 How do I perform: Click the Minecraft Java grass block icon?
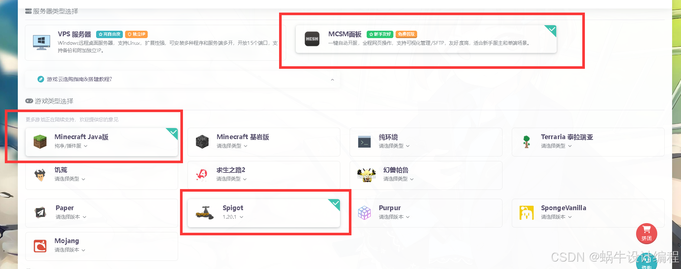(x=40, y=142)
